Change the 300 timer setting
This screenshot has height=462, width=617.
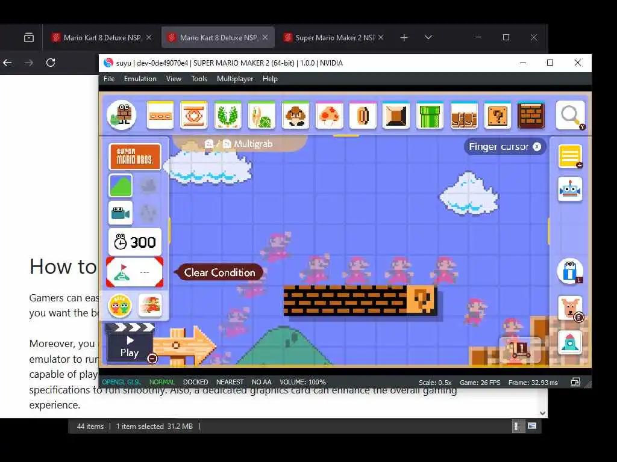pyautogui.click(x=135, y=242)
